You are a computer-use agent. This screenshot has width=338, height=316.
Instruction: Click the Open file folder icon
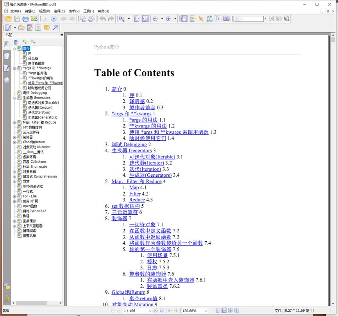(9, 19)
